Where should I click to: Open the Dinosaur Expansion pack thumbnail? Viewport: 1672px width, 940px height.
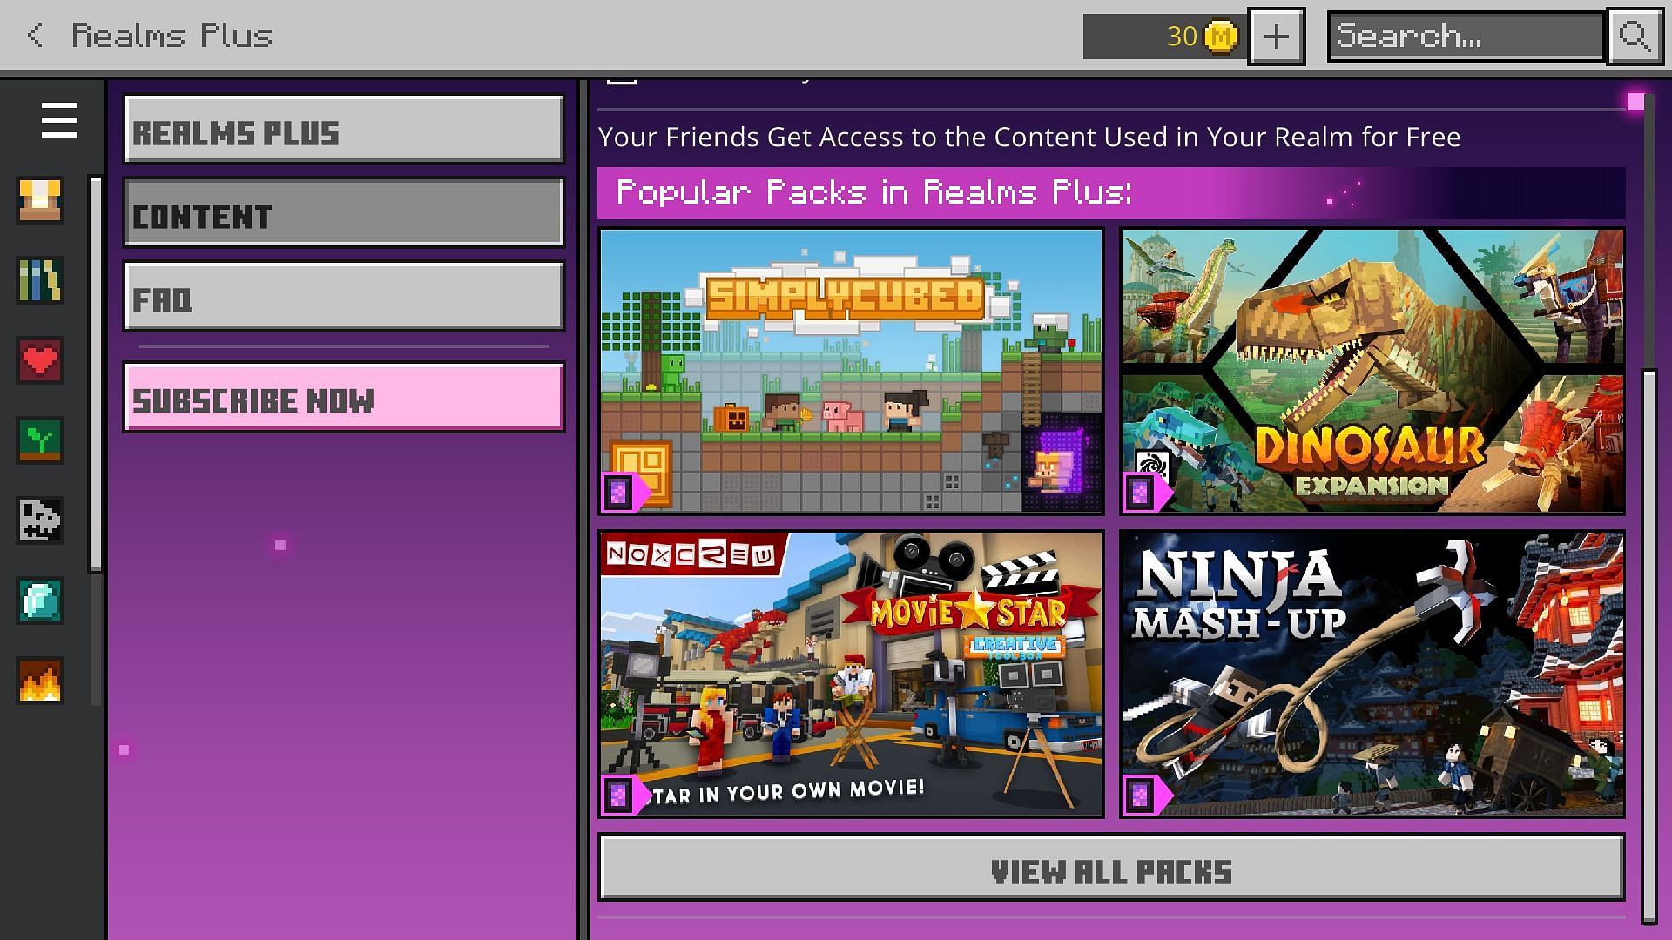point(1372,371)
